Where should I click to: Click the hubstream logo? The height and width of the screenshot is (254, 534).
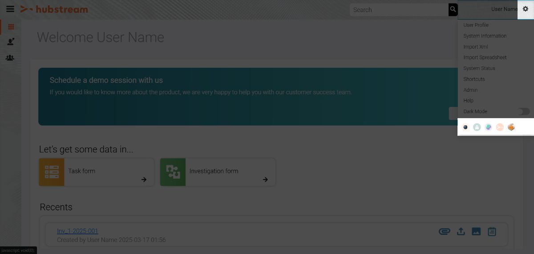coord(54,9)
